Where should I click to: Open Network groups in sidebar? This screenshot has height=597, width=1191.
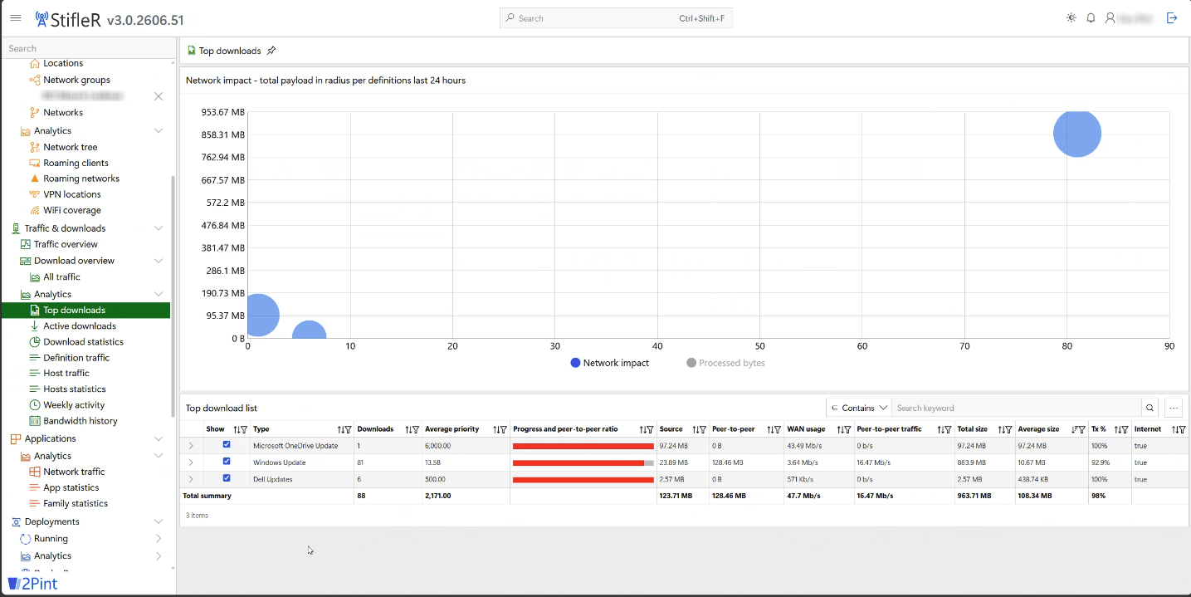tap(76, 80)
